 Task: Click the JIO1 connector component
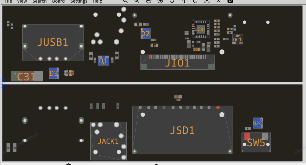pyautogui.click(x=177, y=62)
